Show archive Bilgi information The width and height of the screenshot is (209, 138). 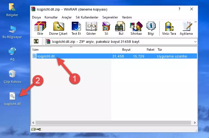151,28
